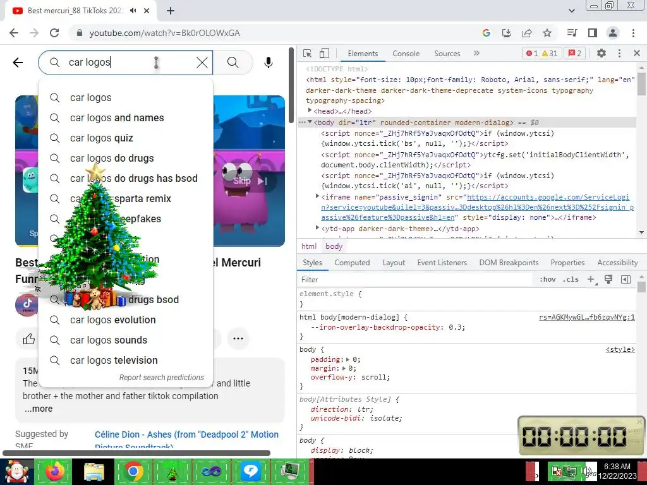Expand the padding shorthand property

tap(348, 359)
